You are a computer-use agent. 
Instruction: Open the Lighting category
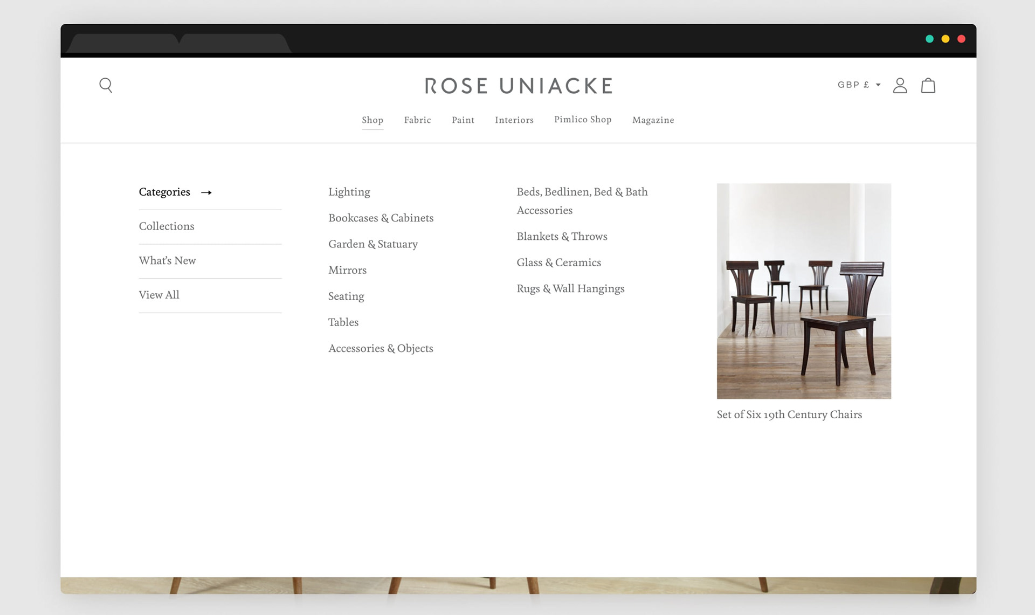[x=349, y=192]
